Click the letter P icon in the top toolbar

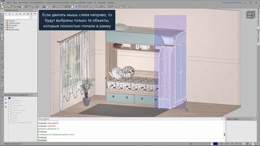pyautogui.click(x=26, y=7)
